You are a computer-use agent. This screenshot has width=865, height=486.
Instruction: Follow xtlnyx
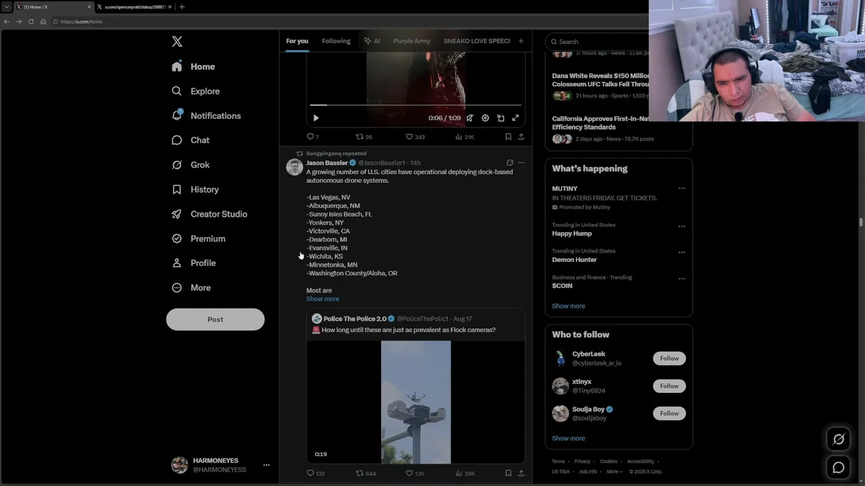pos(669,386)
